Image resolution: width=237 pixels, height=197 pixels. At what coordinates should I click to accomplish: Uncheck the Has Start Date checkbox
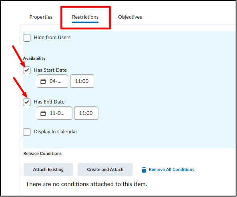[27, 70]
